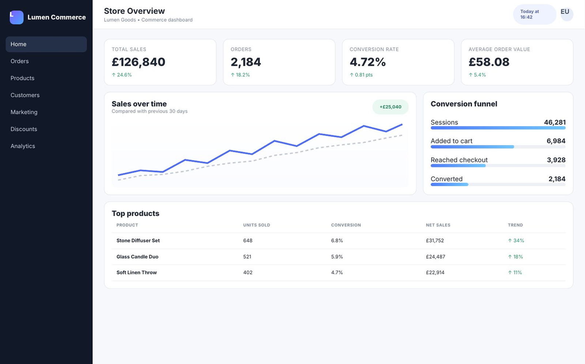Click the Sessions funnel progress bar
585x364 pixels.
point(498,128)
